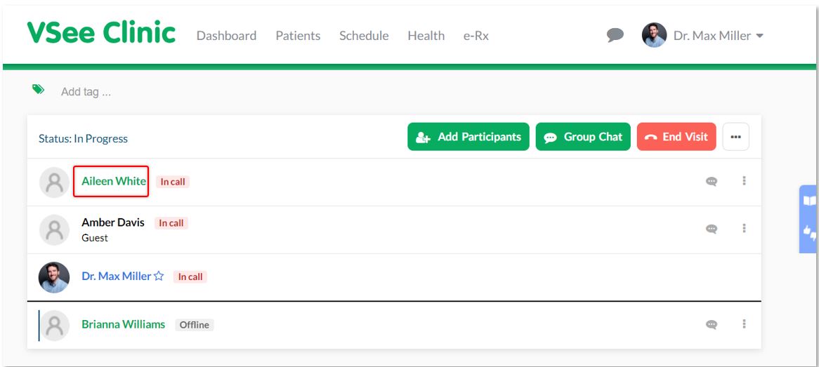Click the thumbs feedback icon on side widget
Screen dimensions: 819x367
810,232
